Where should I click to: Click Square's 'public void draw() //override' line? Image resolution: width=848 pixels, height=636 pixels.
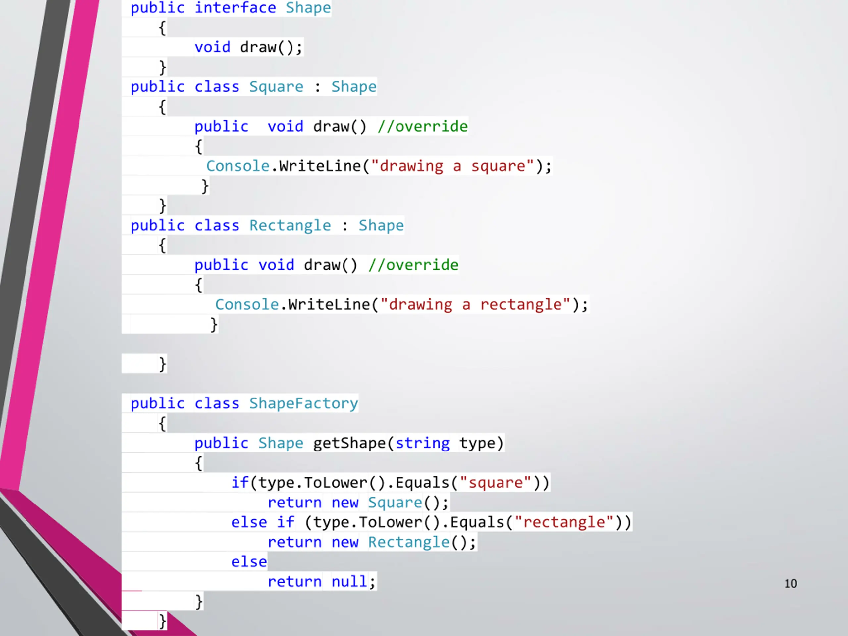click(x=331, y=127)
